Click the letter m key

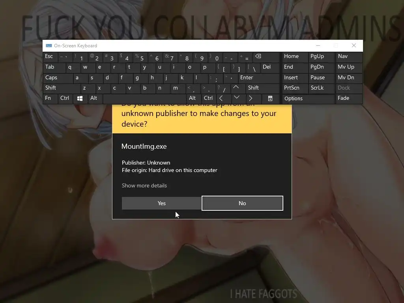pyautogui.click(x=178, y=88)
